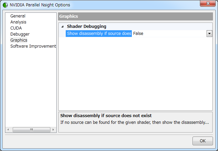
Task: Click the NVIDIA Nsight title bar icon
Action: point(5,5)
